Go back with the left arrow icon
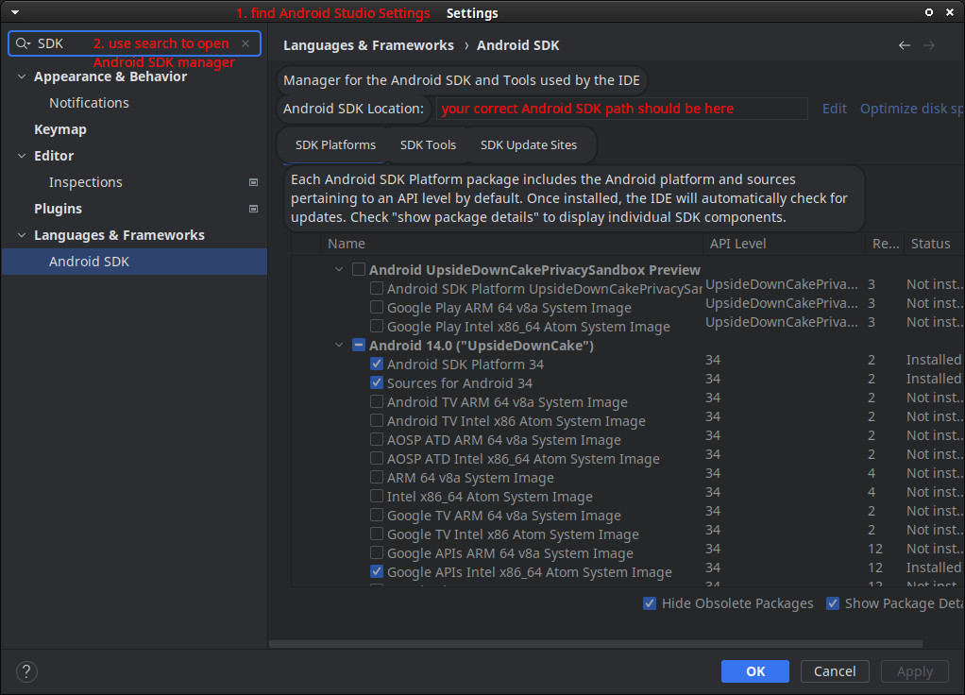965x695 pixels. click(904, 45)
